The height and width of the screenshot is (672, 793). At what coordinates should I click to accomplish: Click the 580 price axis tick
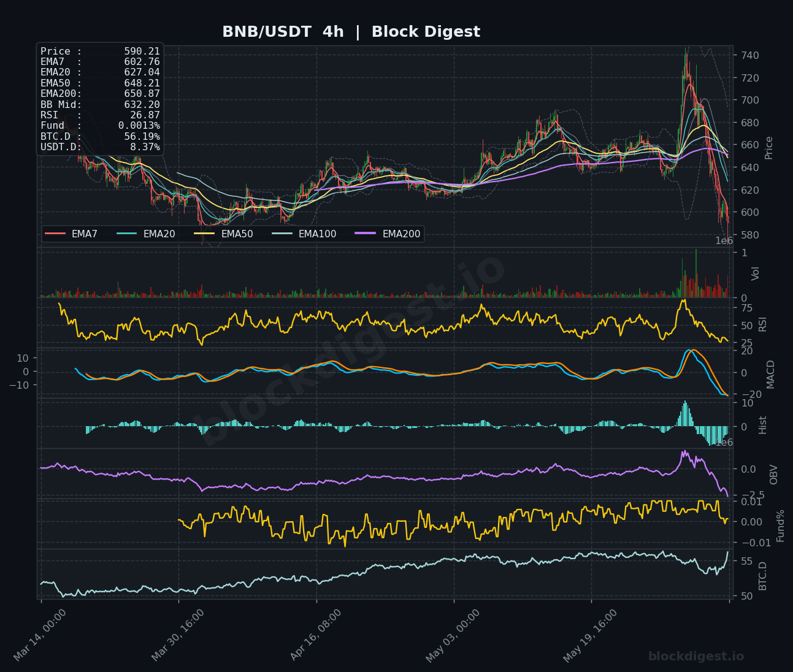[749, 235]
